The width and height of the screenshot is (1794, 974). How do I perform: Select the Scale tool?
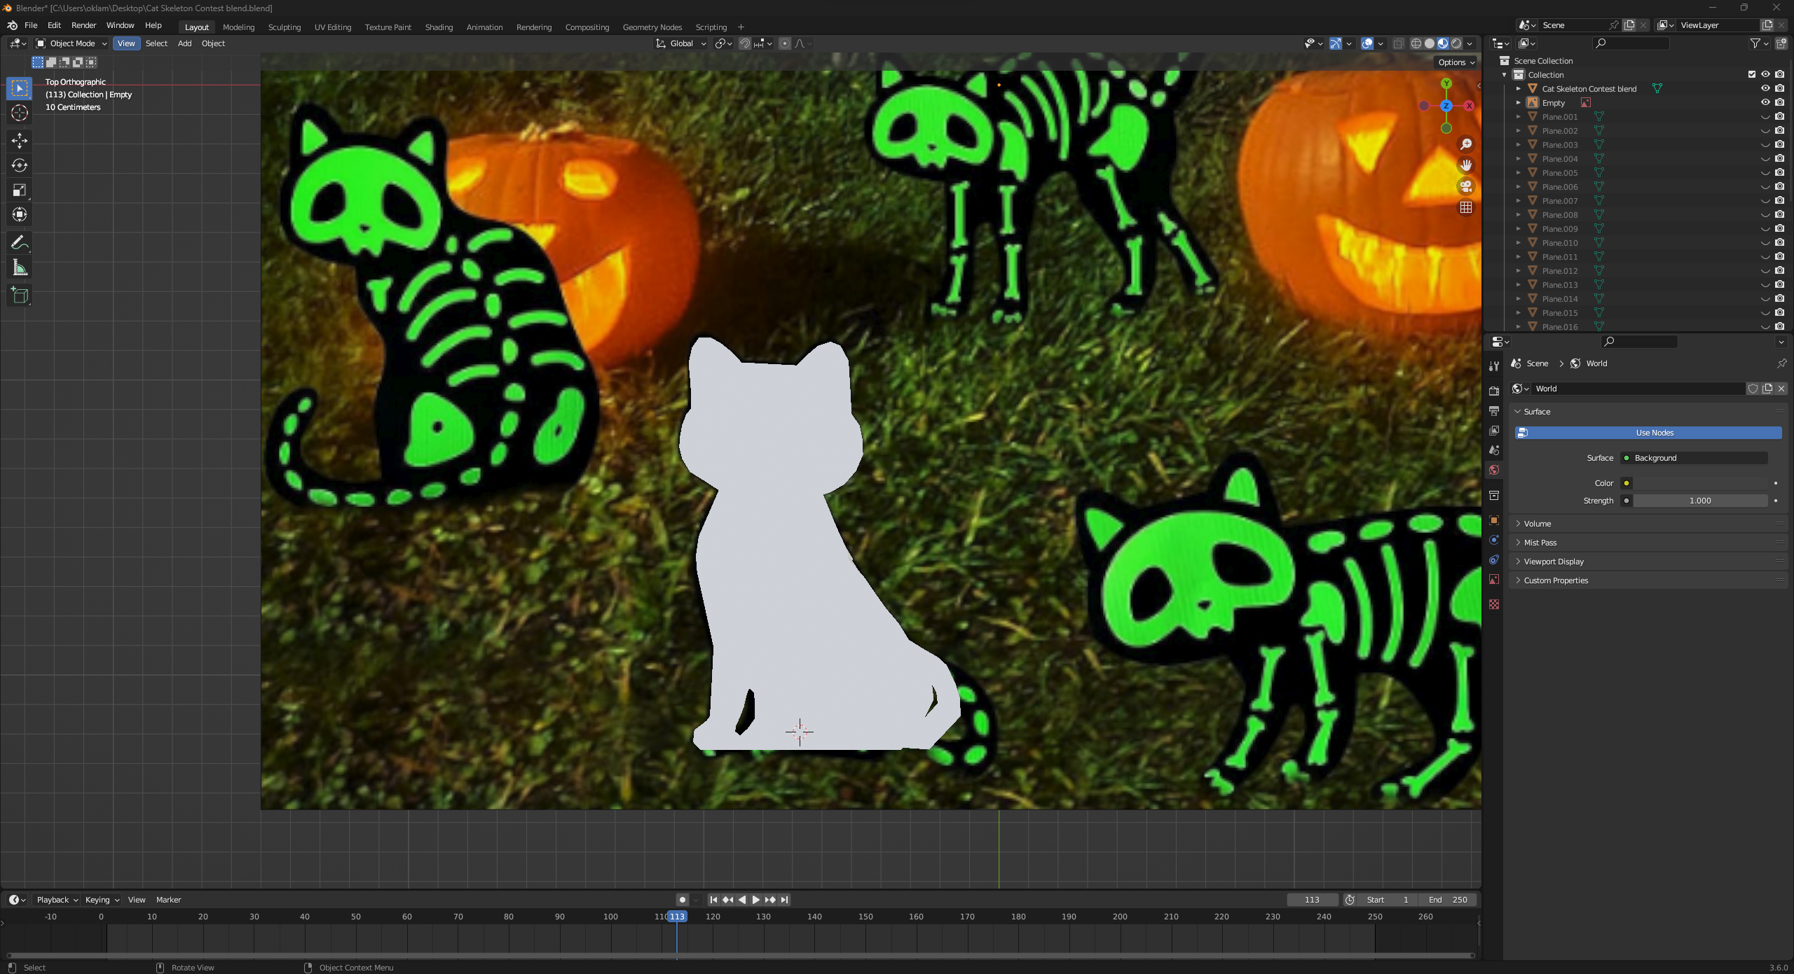coord(20,190)
